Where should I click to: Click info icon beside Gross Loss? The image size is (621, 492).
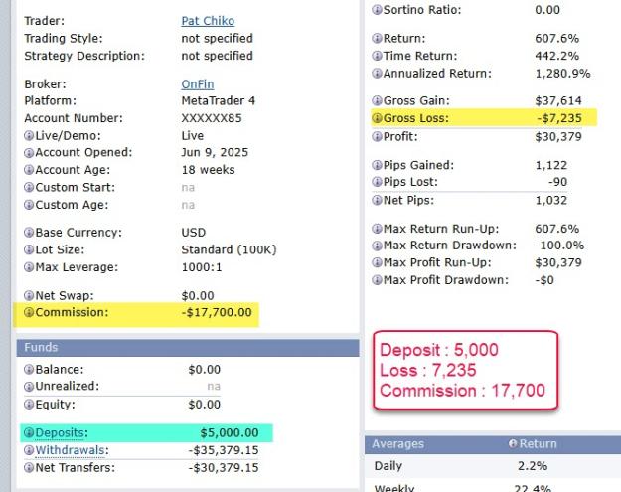(377, 118)
